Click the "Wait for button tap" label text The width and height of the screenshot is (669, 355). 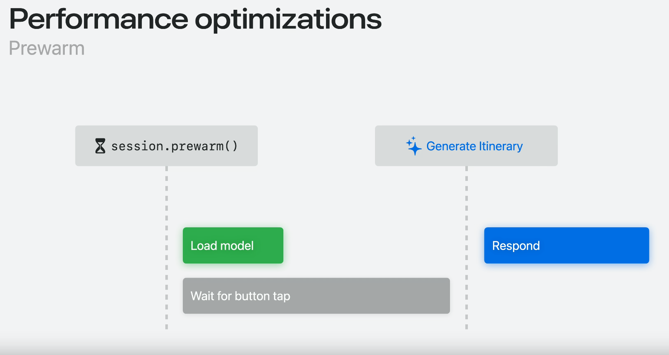(240, 296)
